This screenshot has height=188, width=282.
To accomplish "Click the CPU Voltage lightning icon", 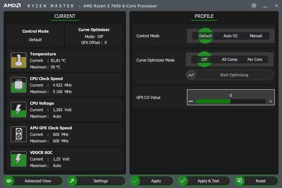I will click(19, 109).
